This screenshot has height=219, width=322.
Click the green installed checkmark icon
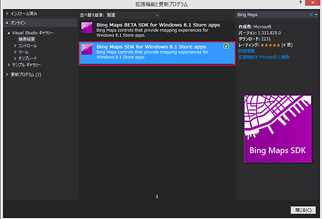[x=226, y=46]
